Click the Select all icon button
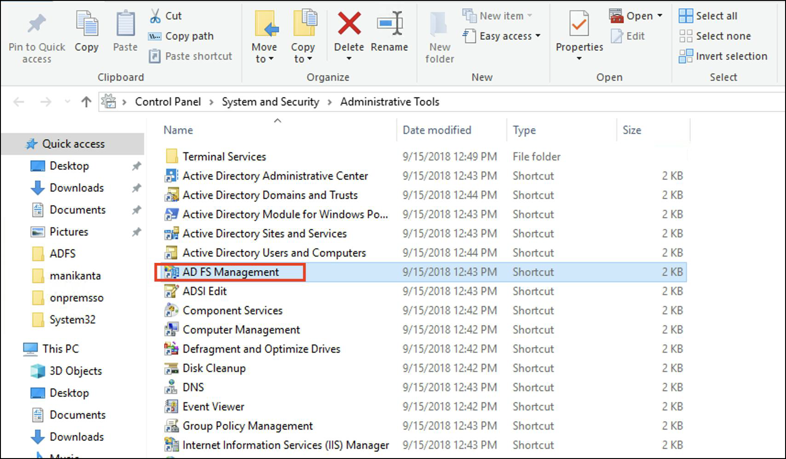This screenshot has height=459, width=786. coord(686,16)
